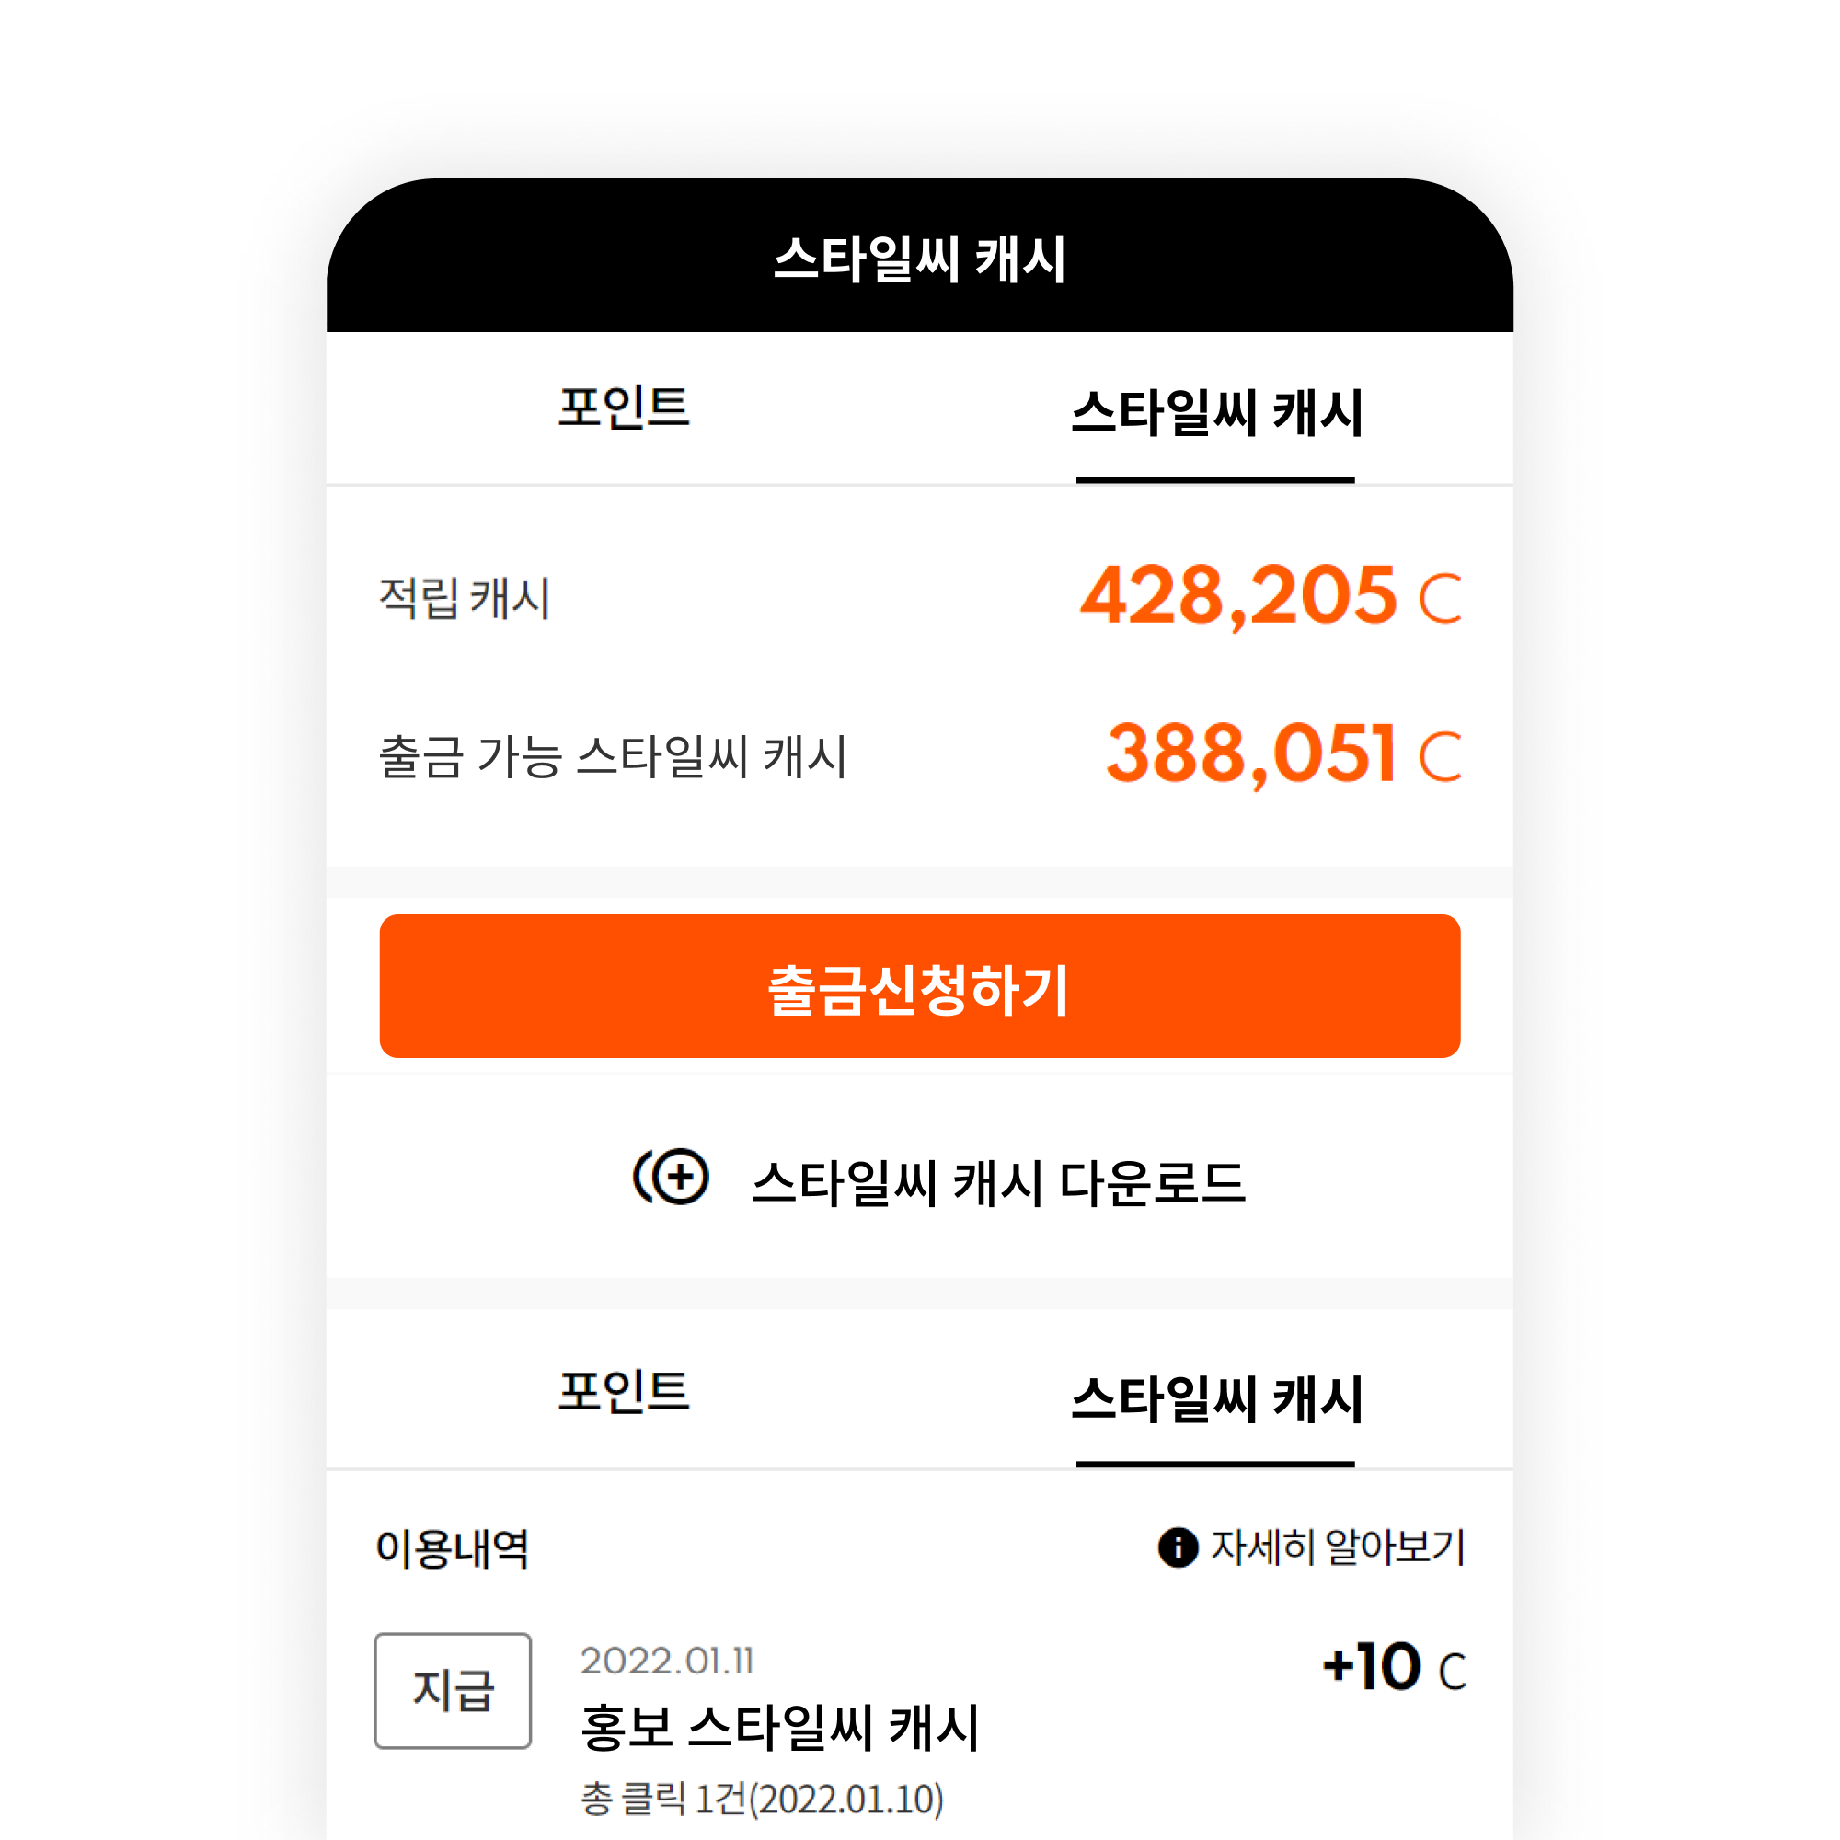Switch to the upper 포인트 tab
The height and width of the screenshot is (1840, 1840).
pos(624,408)
